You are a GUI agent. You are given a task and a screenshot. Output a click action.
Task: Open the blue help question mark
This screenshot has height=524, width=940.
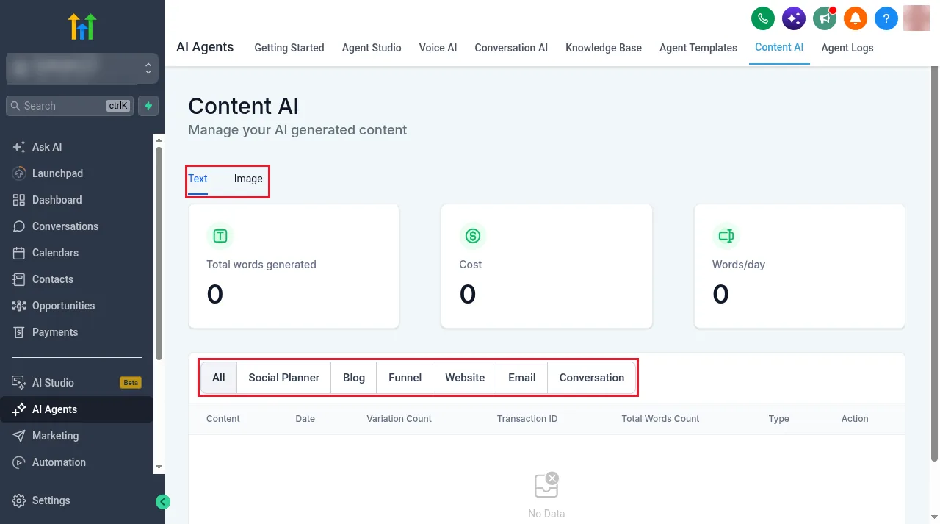[886, 18]
